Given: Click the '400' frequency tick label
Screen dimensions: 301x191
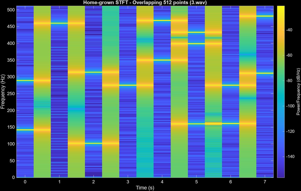Looking at the screenshot, I should click(x=11, y=43).
